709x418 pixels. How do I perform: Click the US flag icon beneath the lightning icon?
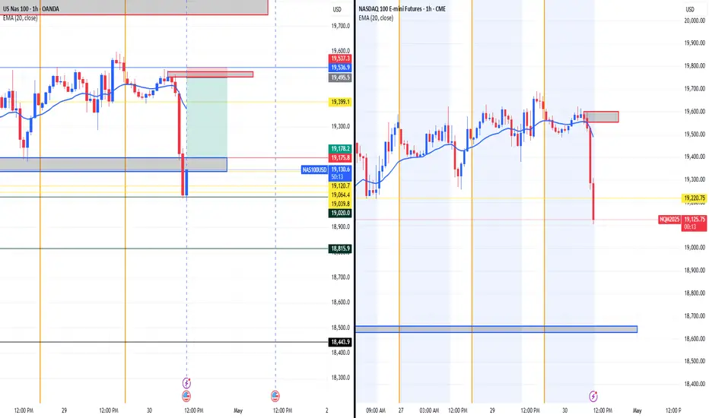[x=186, y=396]
